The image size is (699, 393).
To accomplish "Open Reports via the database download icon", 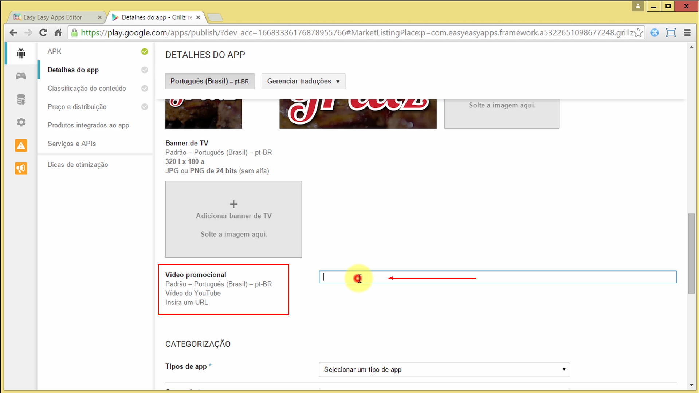I will click(21, 99).
